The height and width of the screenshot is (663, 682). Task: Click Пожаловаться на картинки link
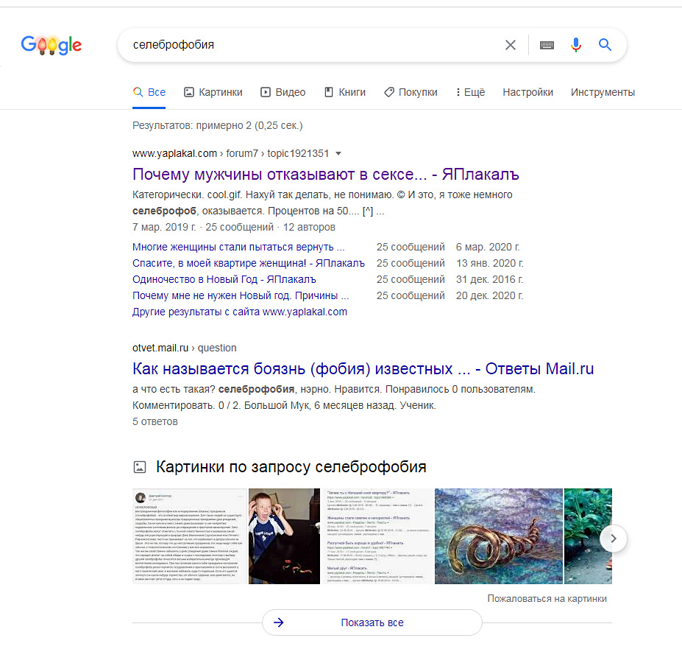point(547,598)
